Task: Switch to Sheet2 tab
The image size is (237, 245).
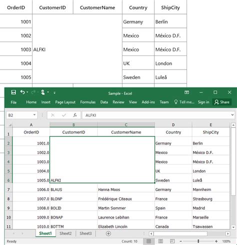Action: pyautogui.click(x=65, y=233)
